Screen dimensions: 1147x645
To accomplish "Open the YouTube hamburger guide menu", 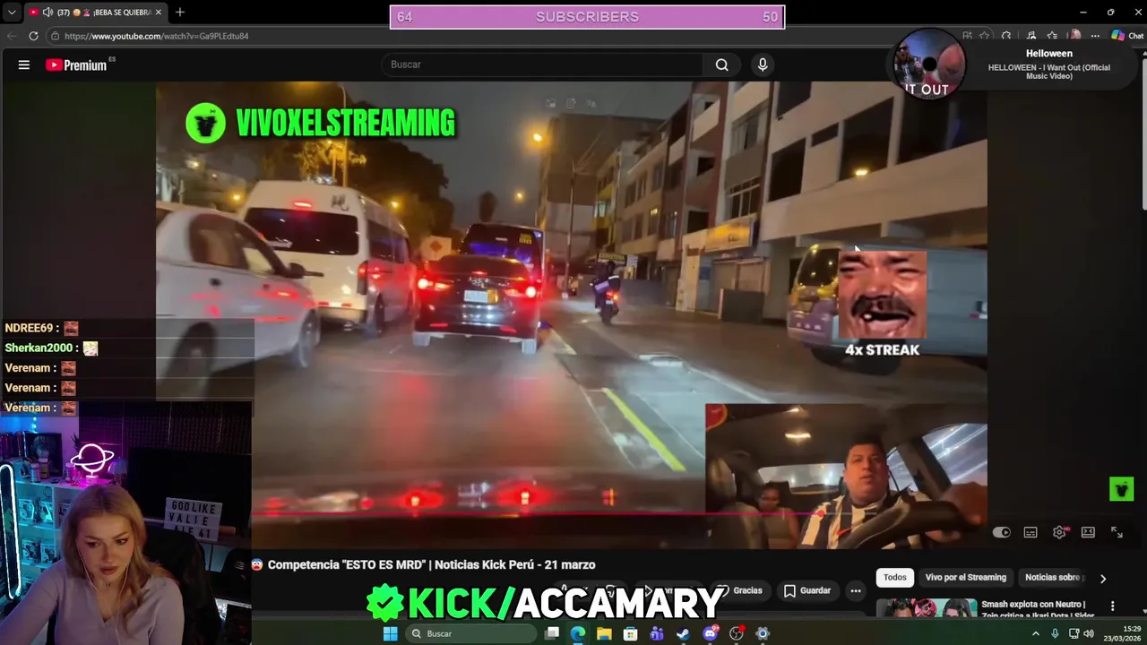I will click(24, 64).
